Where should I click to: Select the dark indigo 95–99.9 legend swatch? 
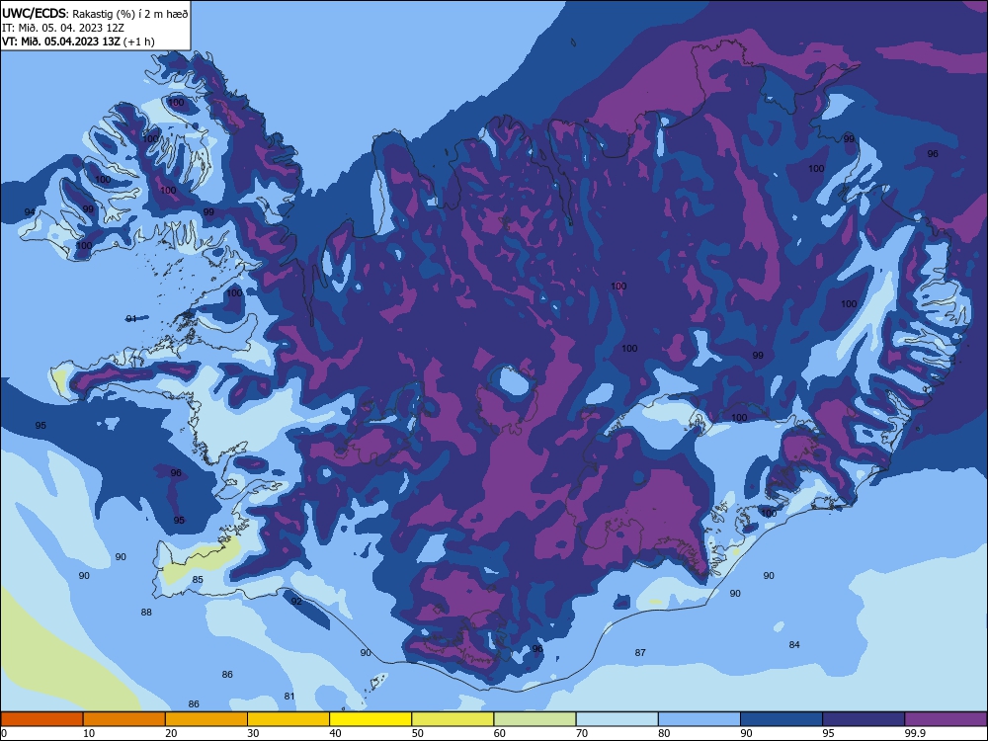(x=864, y=719)
